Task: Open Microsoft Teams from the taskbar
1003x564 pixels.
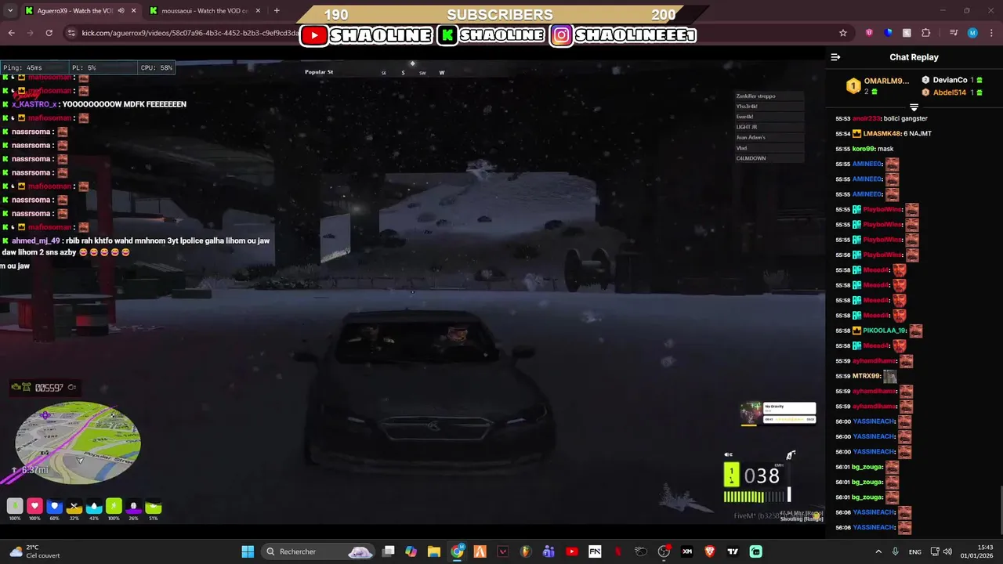Action: click(549, 551)
